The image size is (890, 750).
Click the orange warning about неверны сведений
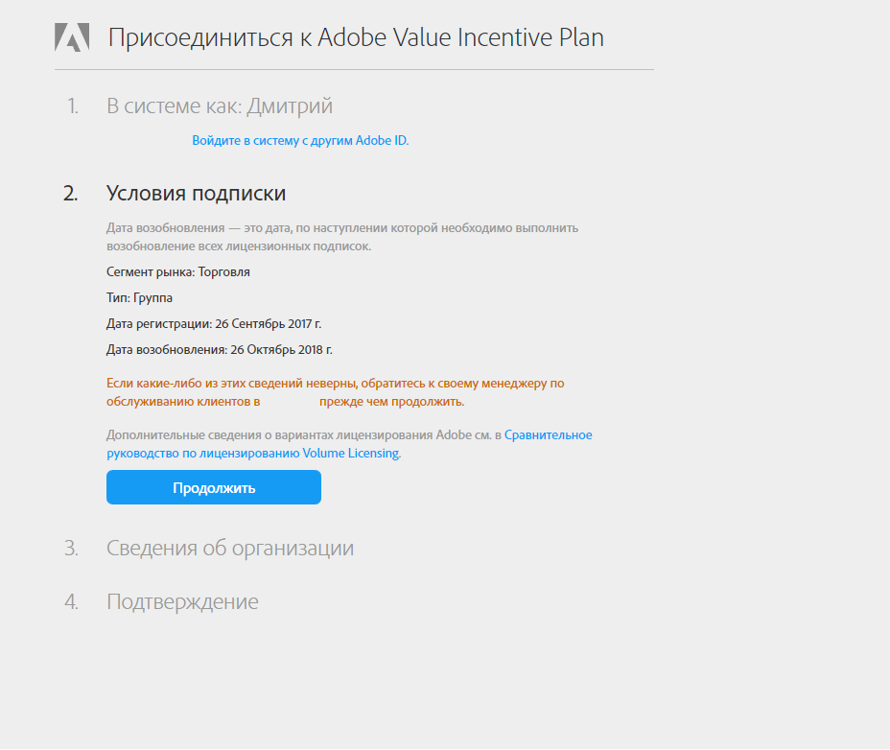pyautogui.click(x=336, y=392)
